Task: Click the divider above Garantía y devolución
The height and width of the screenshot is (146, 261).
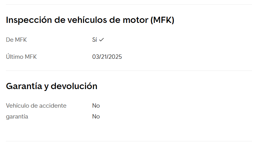Action: (x=129, y=71)
